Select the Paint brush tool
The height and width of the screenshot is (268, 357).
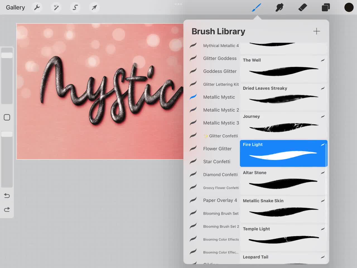pyautogui.click(x=256, y=7)
